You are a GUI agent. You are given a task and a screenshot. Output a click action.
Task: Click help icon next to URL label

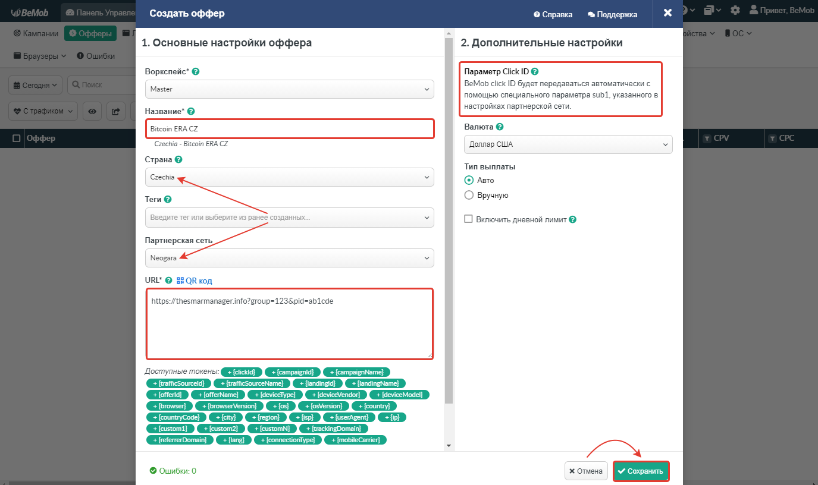pos(168,281)
